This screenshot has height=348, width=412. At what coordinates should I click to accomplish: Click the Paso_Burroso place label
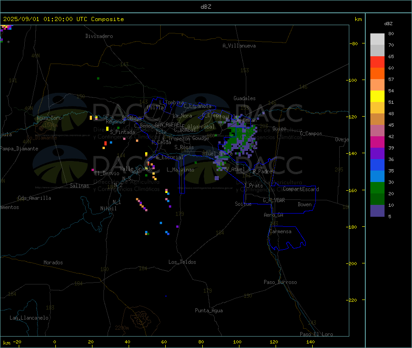coord(280,282)
